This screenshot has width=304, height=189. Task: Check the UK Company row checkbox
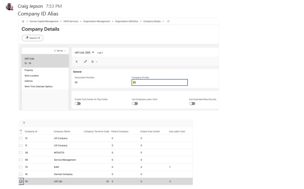21,138
